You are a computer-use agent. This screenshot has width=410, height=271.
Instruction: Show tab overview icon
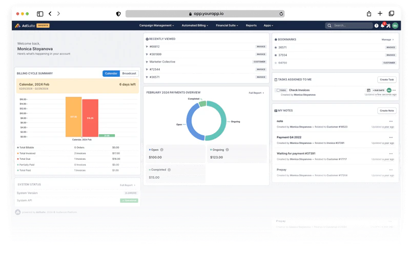[392, 14]
